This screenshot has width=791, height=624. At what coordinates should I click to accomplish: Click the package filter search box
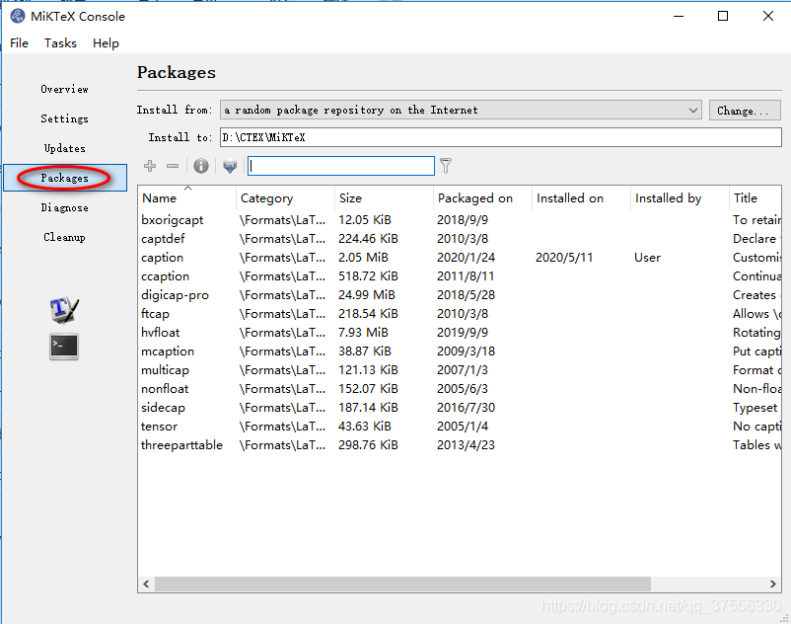click(341, 166)
